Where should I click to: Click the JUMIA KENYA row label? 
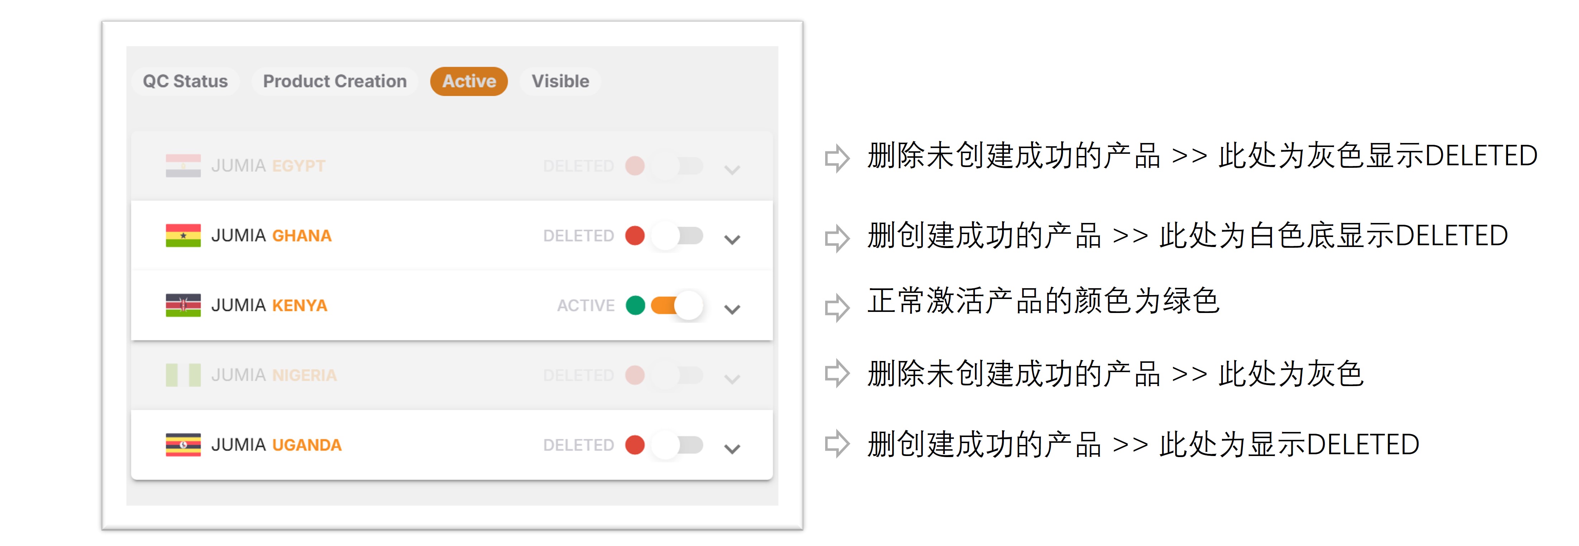coord(269,305)
